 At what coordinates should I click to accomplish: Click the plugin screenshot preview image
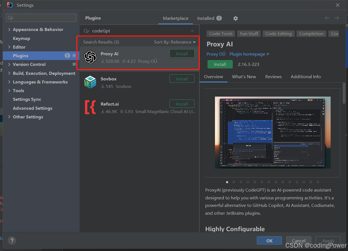pyautogui.click(x=273, y=133)
